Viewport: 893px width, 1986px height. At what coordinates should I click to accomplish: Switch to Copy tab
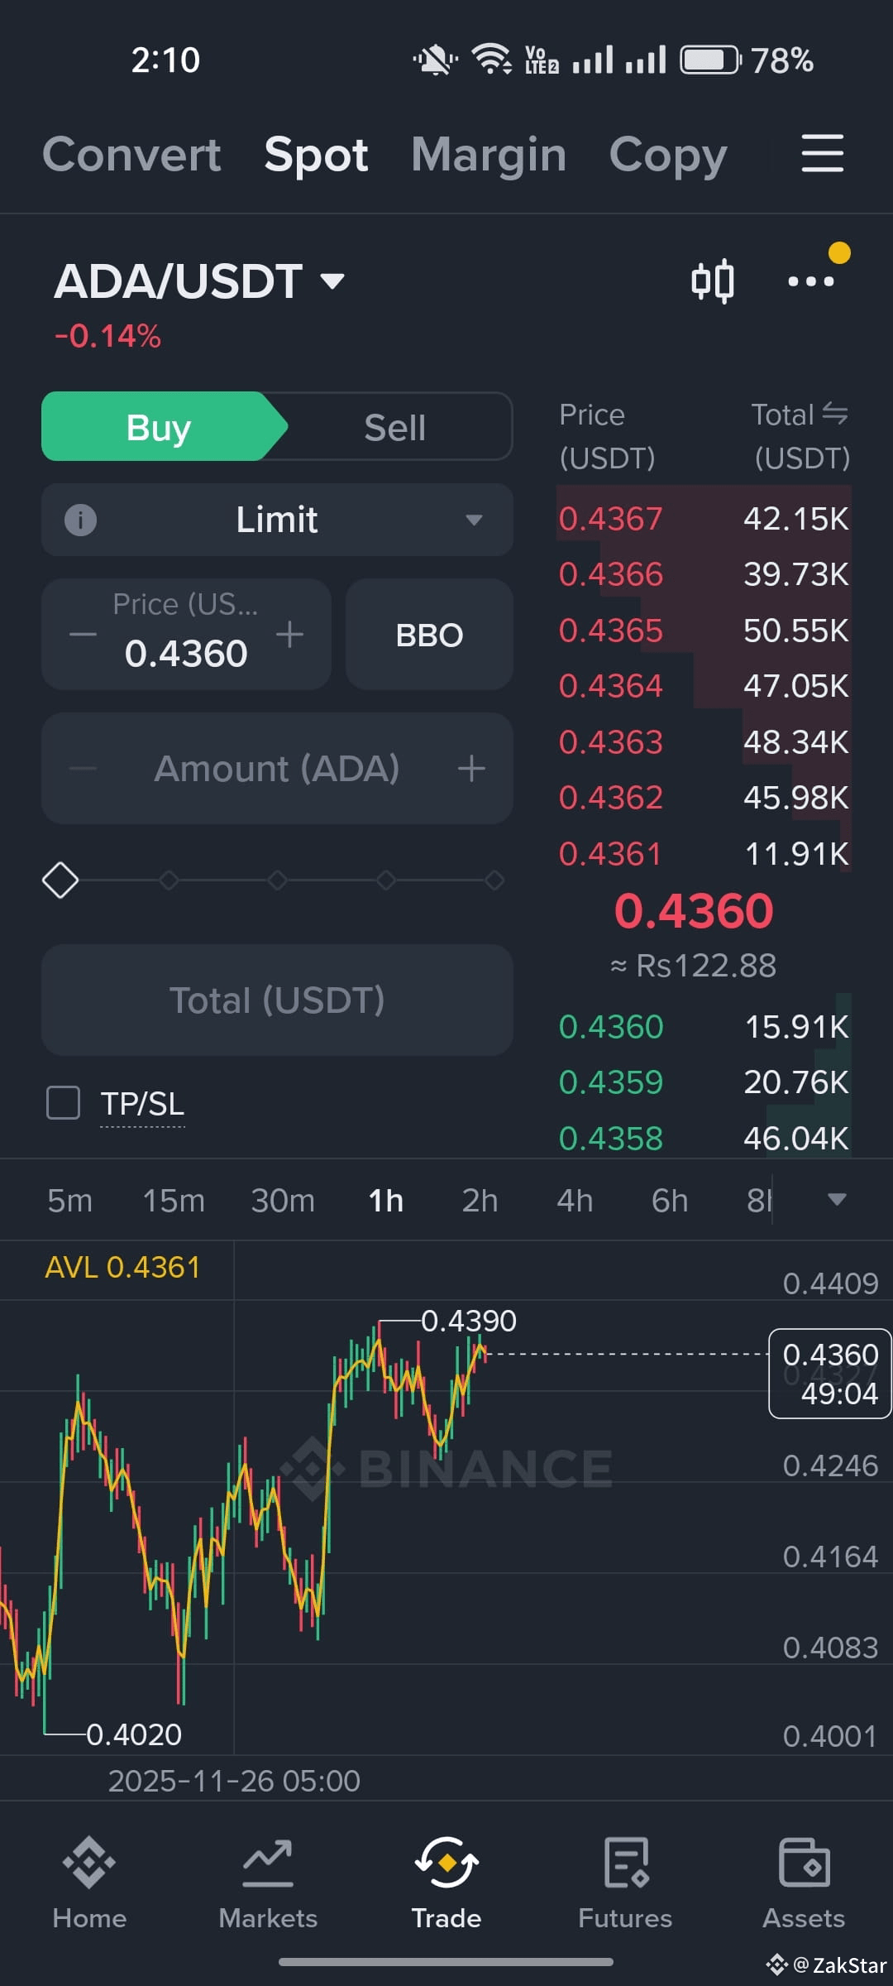coord(668,155)
